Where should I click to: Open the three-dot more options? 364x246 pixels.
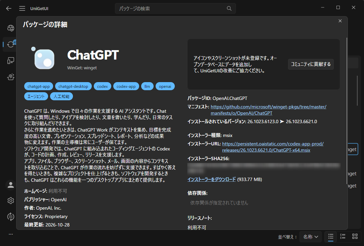11,234
